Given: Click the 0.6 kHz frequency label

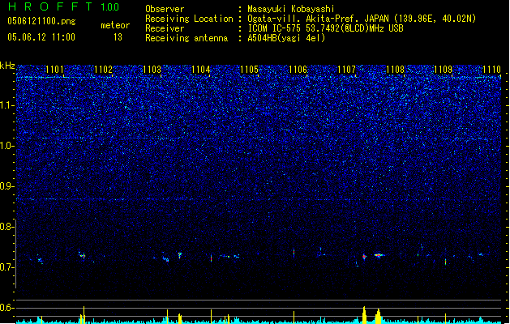Looking at the screenshot, I should [x=6, y=308].
